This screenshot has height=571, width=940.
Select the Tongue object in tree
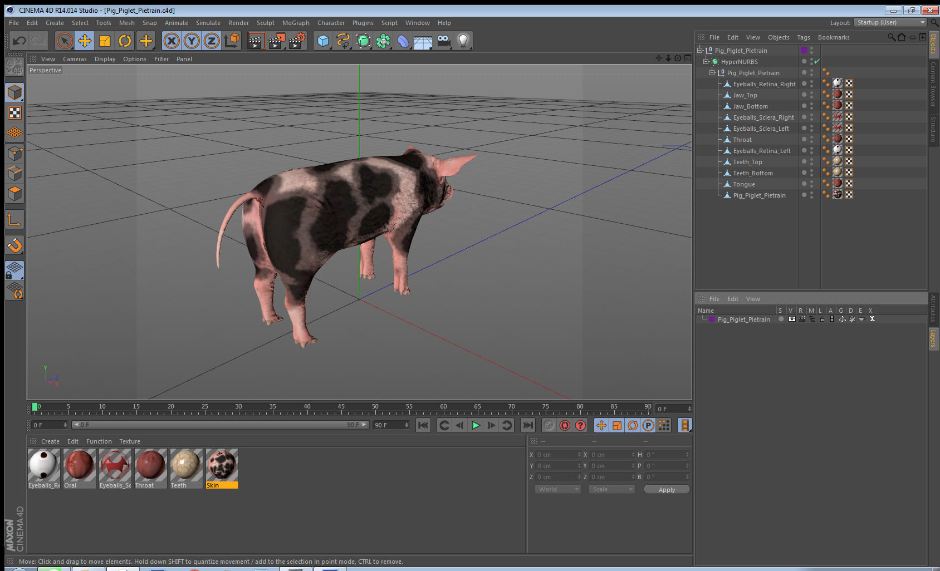(x=744, y=184)
